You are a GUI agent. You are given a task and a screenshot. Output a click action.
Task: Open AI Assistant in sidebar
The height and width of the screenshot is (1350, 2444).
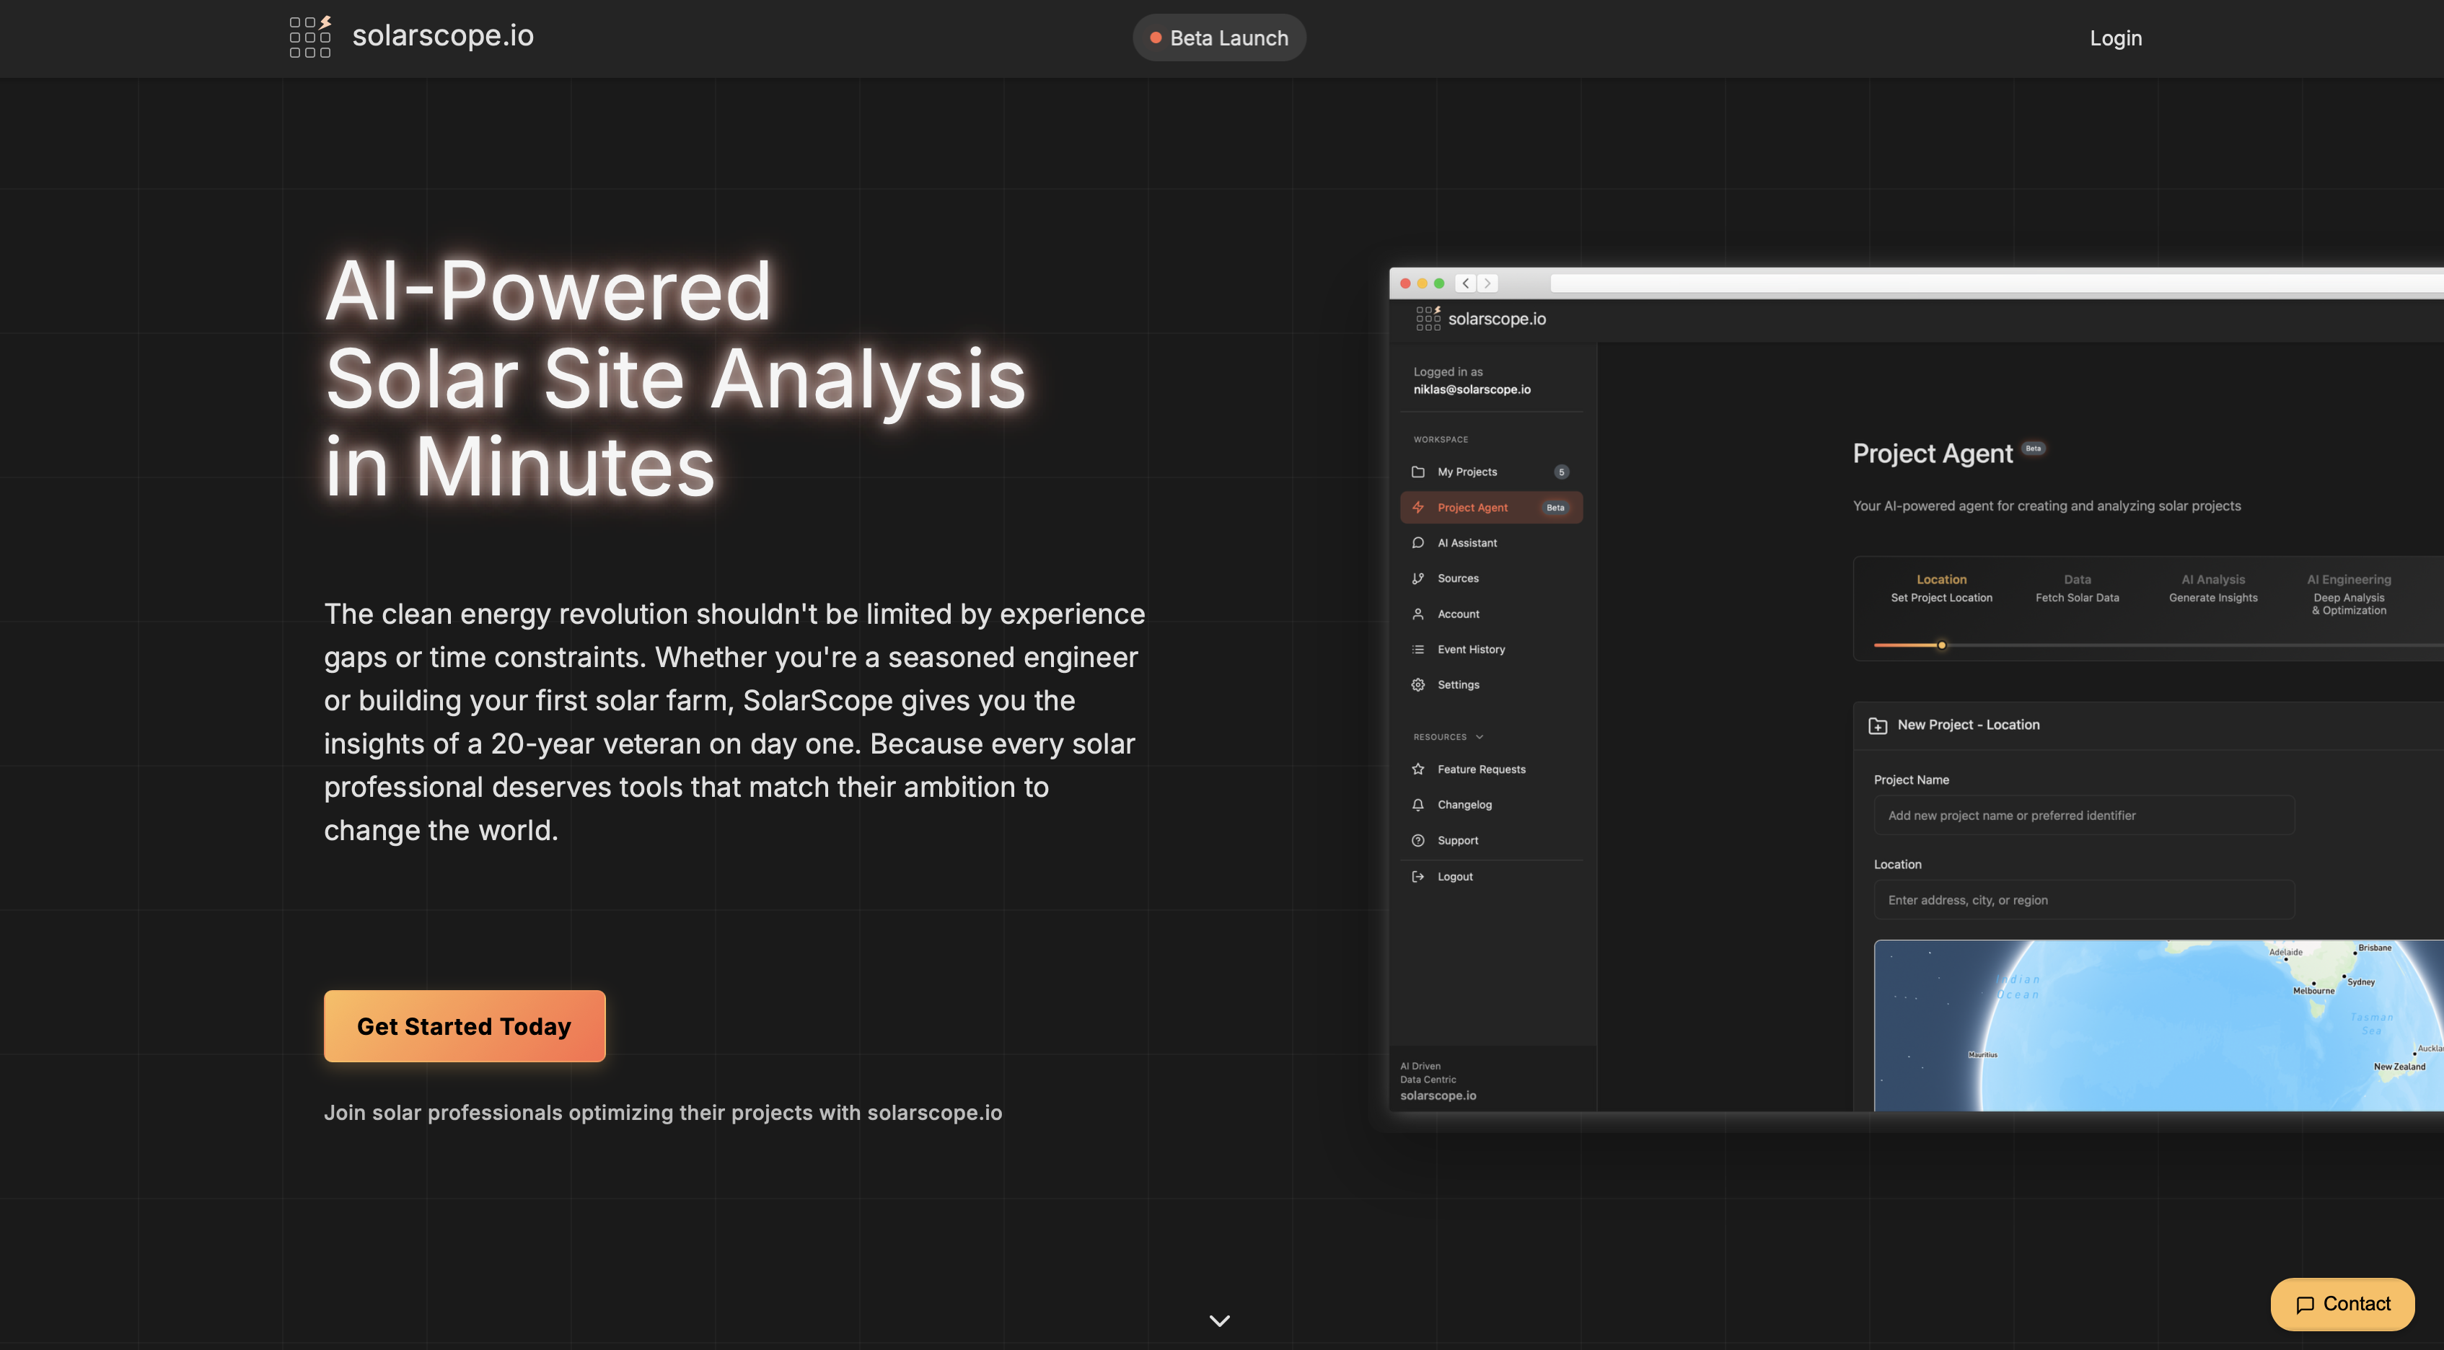[x=1492, y=542]
